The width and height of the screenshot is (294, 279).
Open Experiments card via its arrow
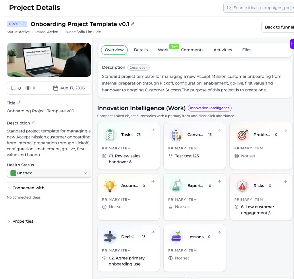[219, 181]
